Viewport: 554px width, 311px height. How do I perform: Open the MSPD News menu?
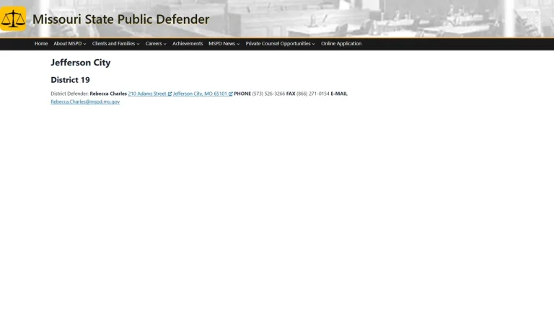(222, 44)
